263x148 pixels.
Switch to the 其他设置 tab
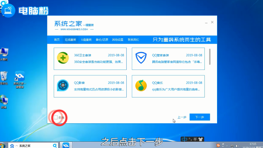tap(118, 39)
